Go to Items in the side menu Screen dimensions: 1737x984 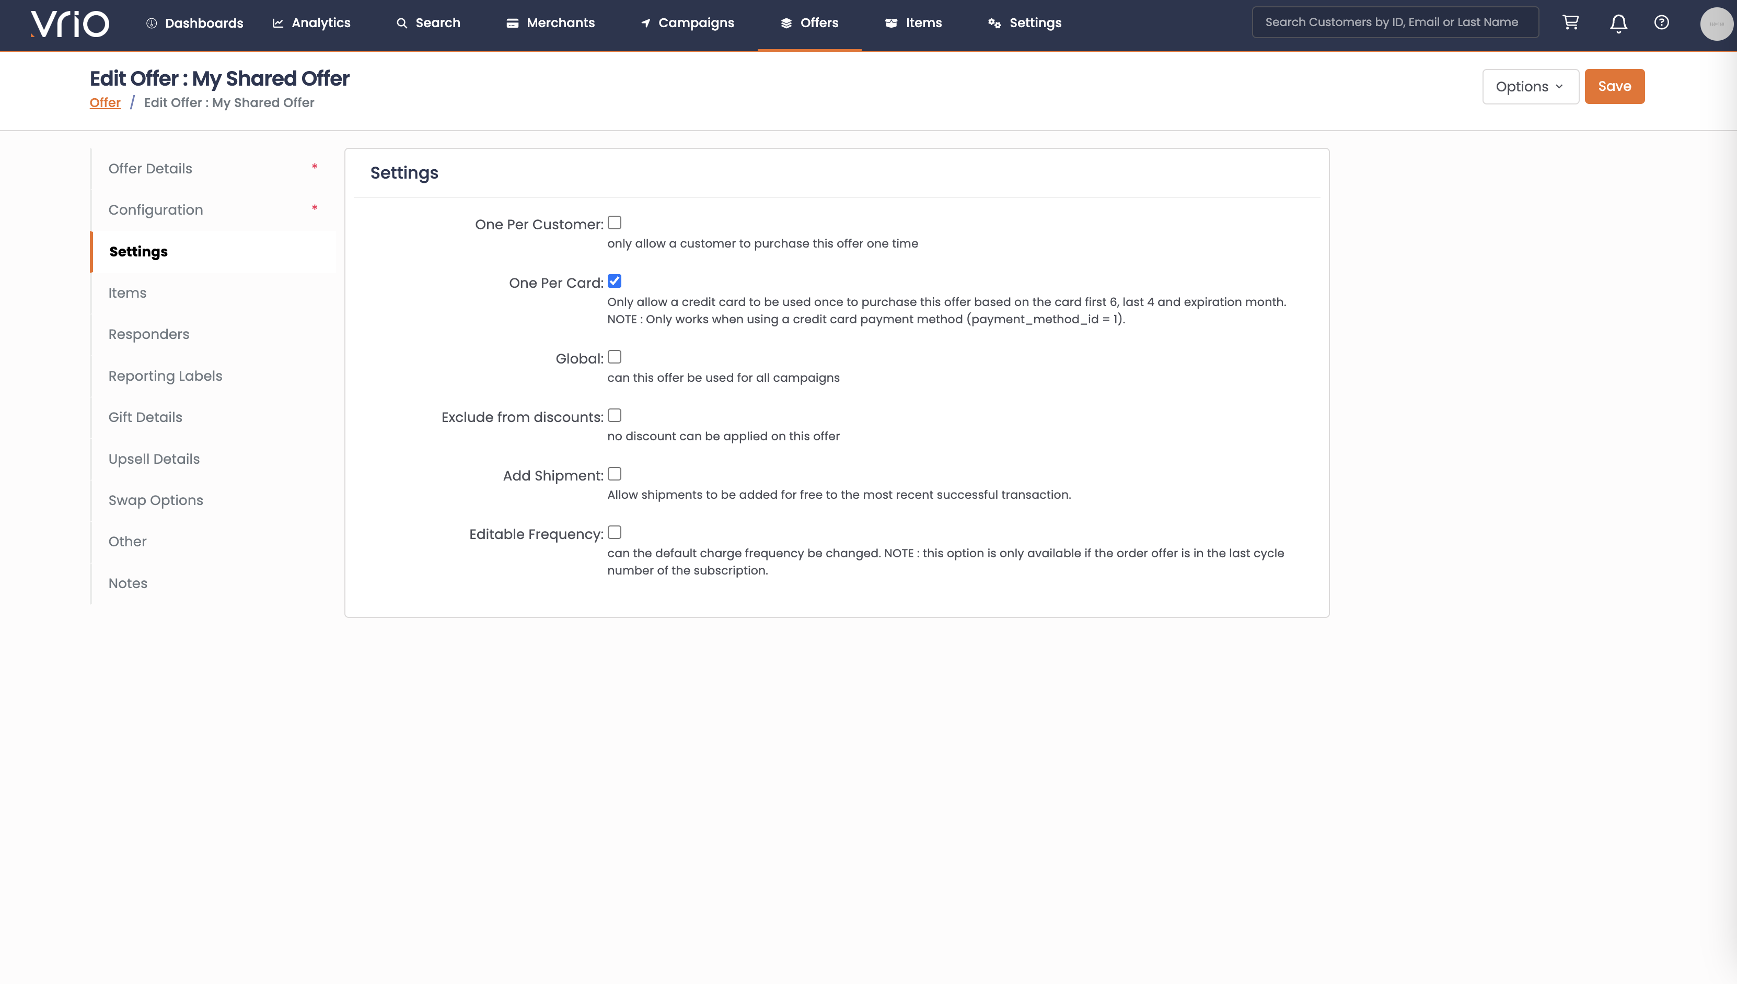click(x=214, y=294)
